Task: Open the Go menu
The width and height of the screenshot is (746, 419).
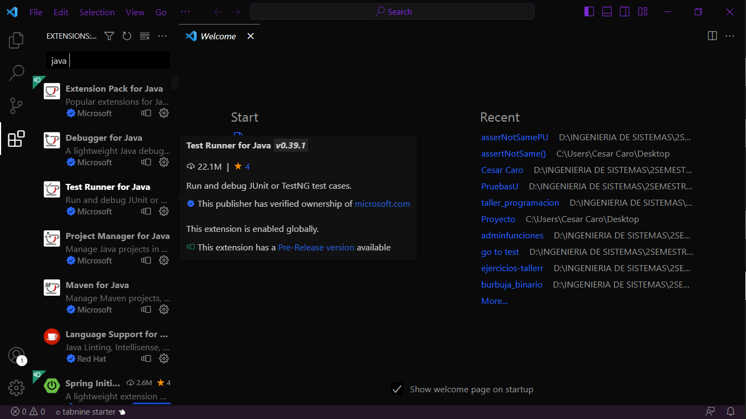Action: click(161, 12)
